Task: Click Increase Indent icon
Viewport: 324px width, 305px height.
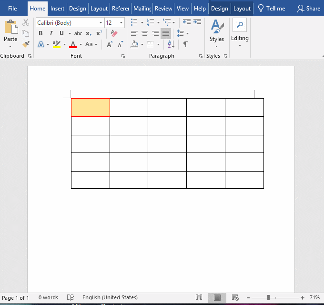Action: click(197, 22)
